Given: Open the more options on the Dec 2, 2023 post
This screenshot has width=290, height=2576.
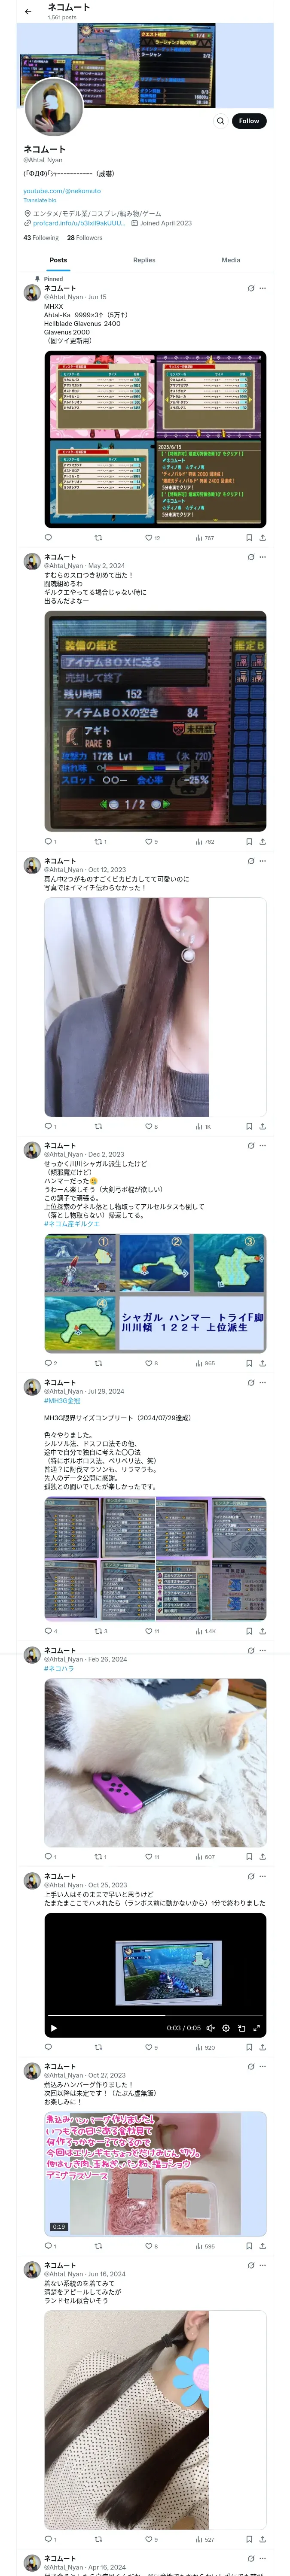Looking at the screenshot, I should [x=263, y=1145].
